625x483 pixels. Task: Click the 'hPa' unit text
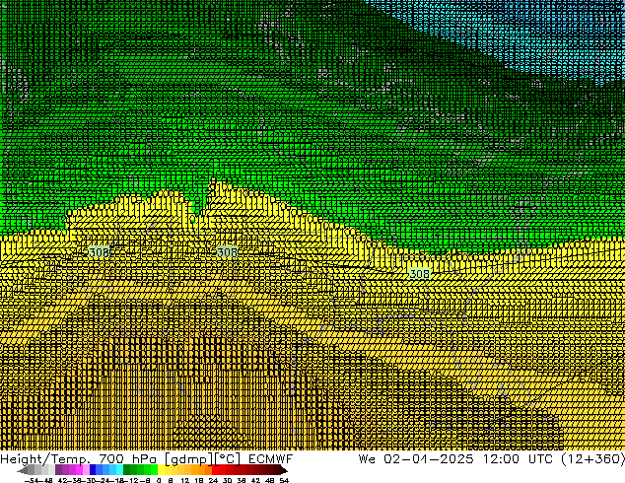(x=145, y=459)
